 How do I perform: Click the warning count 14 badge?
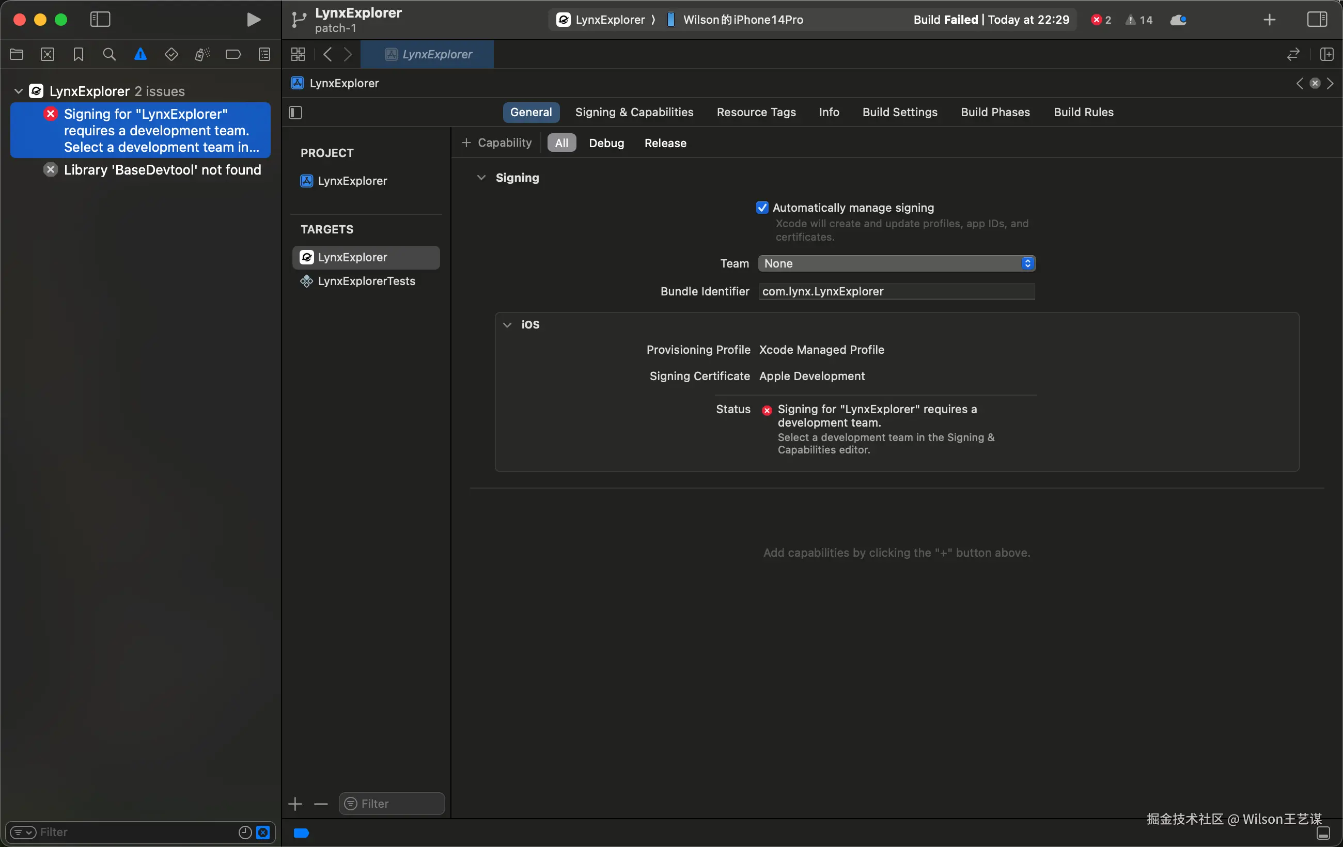[x=1139, y=20]
